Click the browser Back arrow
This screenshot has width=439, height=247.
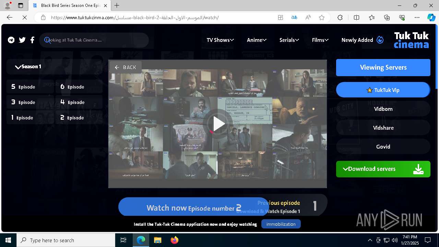(x=10, y=17)
